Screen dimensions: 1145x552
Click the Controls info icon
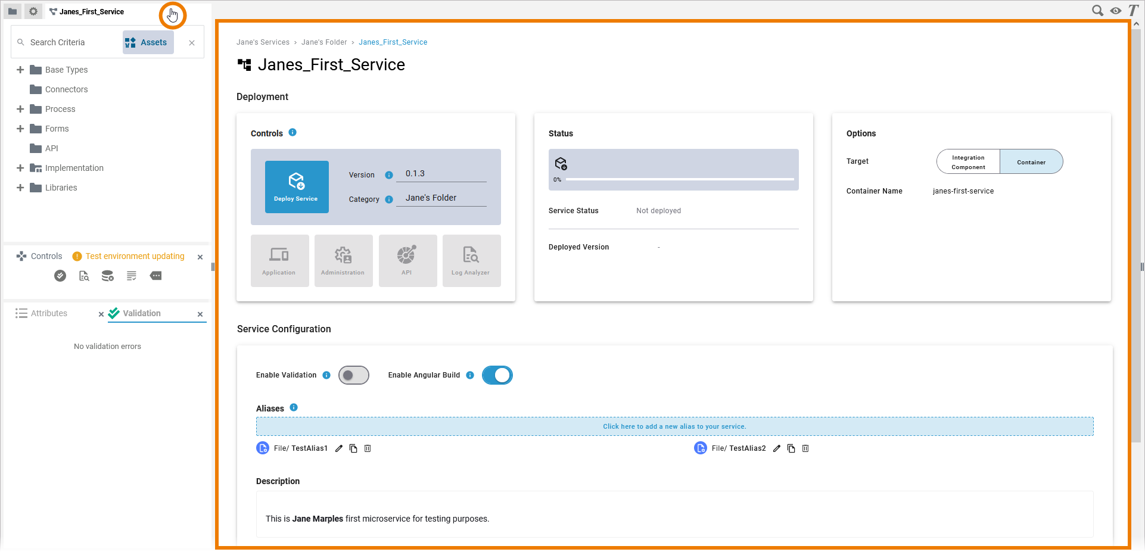(x=293, y=132)
